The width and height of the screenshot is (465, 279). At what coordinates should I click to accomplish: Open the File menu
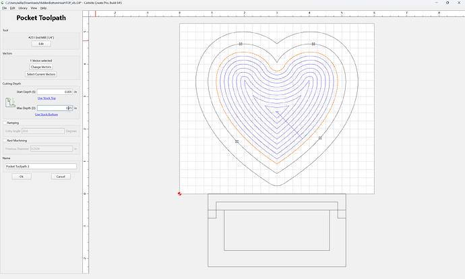5,8
